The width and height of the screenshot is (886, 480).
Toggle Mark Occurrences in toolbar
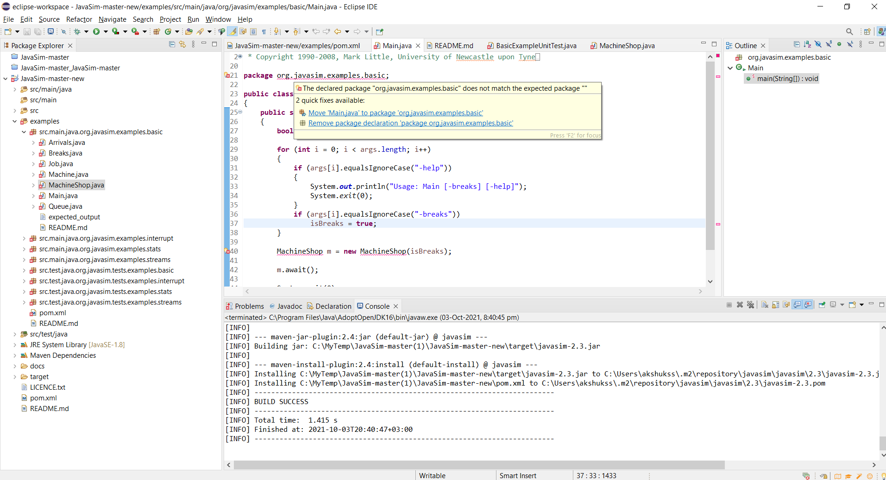point(232,31)
